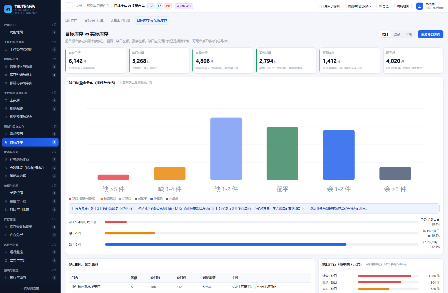Click the 缺 ≥5 件 progress bar

(x=261, y=222)
